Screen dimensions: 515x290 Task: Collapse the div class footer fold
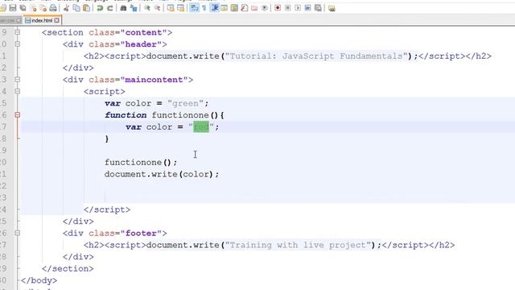18,233
